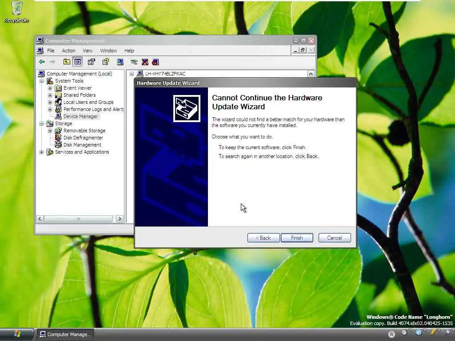Click Finish in Hardware Update Wizard
This screenshot has height=341, width=455.
(297, 238)
